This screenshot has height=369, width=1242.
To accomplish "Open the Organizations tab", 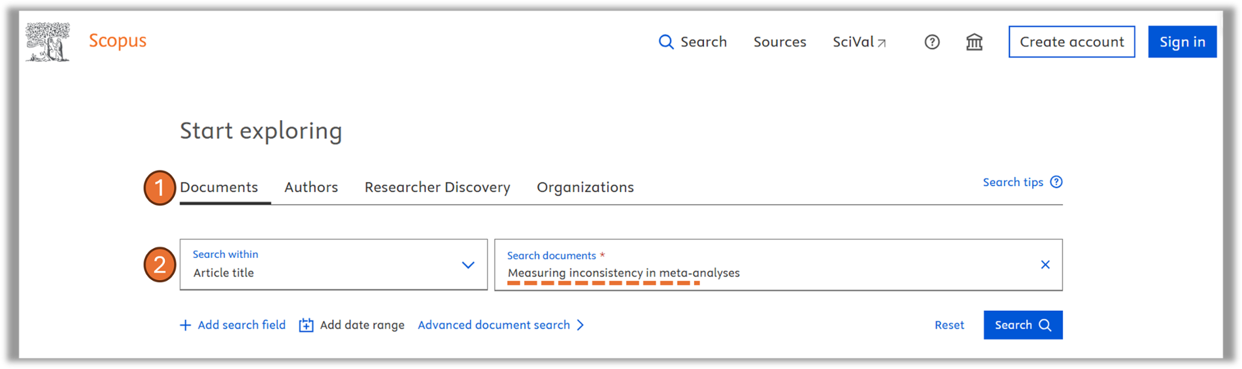I will pyautogui.click(x=585, y=187).
